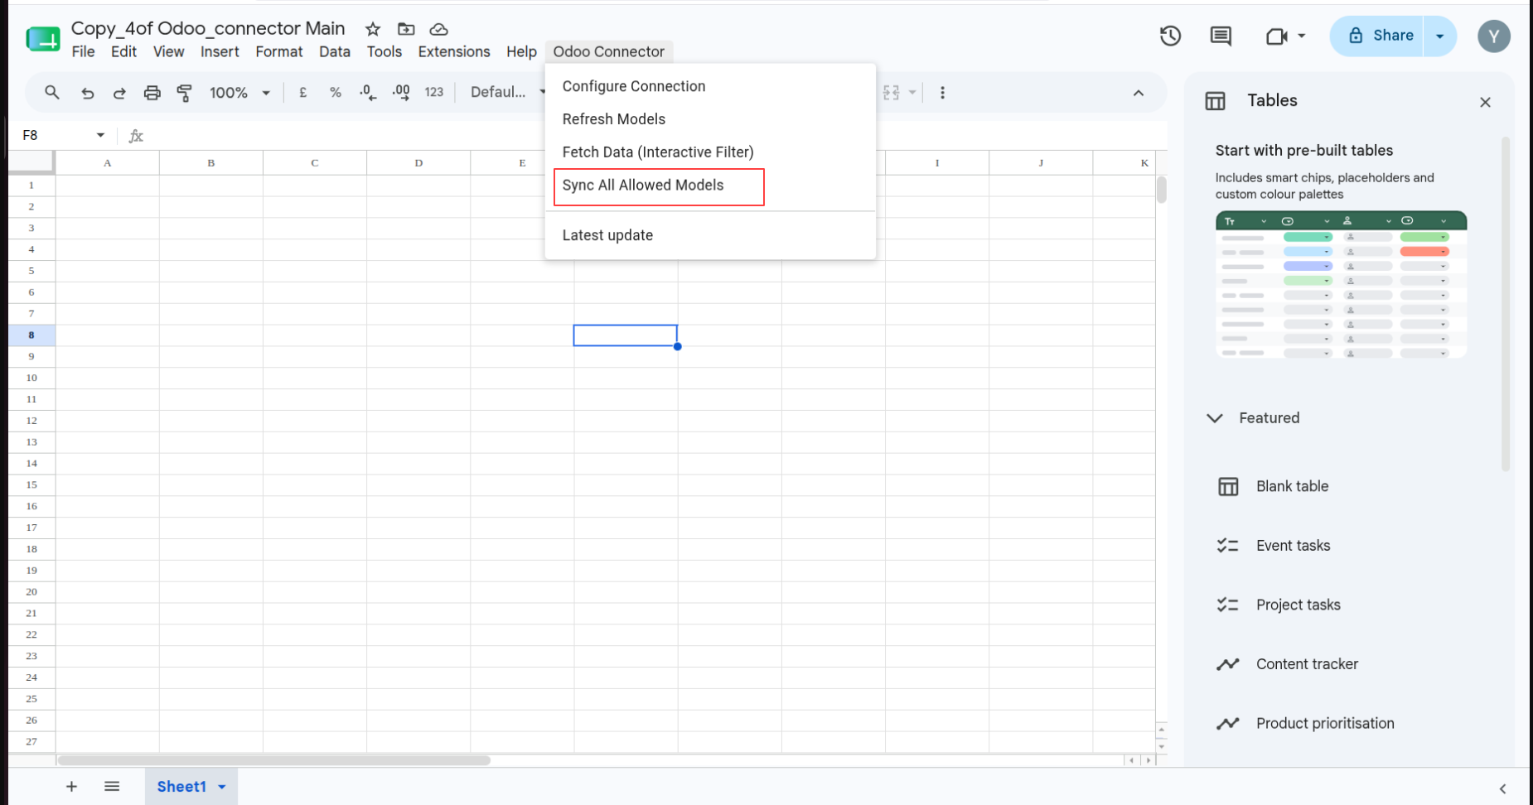Open the View menu
This screenshot has width=1533, height=805.
tap(168, 51)
